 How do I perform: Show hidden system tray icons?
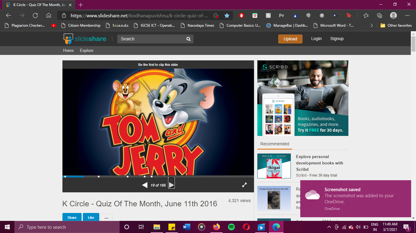point(329,227)
